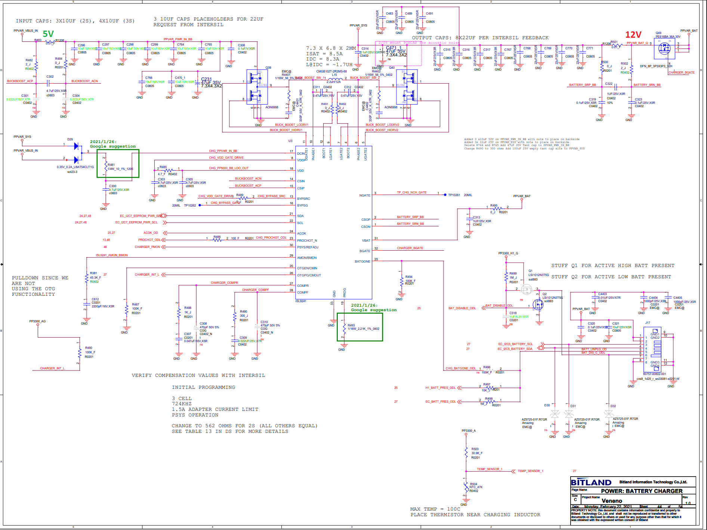Click the CHARGER_BGATE net label at pin 32
The height and width of the screenshot is (530, 707).
tap(410, 248)
